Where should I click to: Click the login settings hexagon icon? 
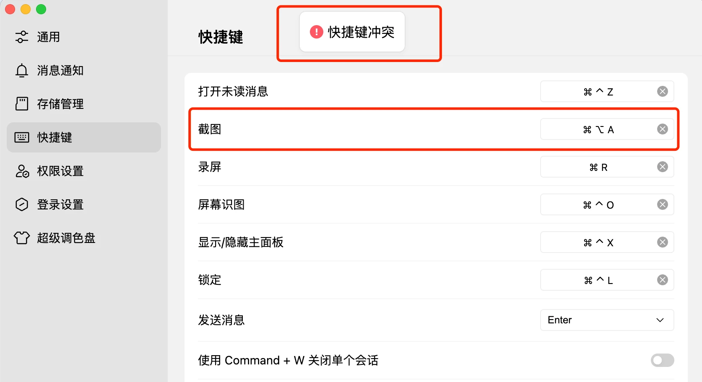22,204
